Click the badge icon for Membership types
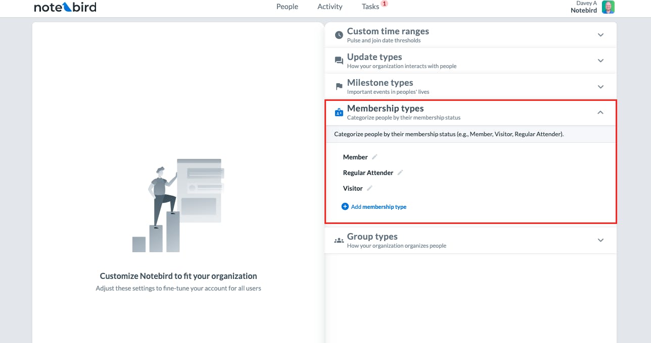 point(339,112)
